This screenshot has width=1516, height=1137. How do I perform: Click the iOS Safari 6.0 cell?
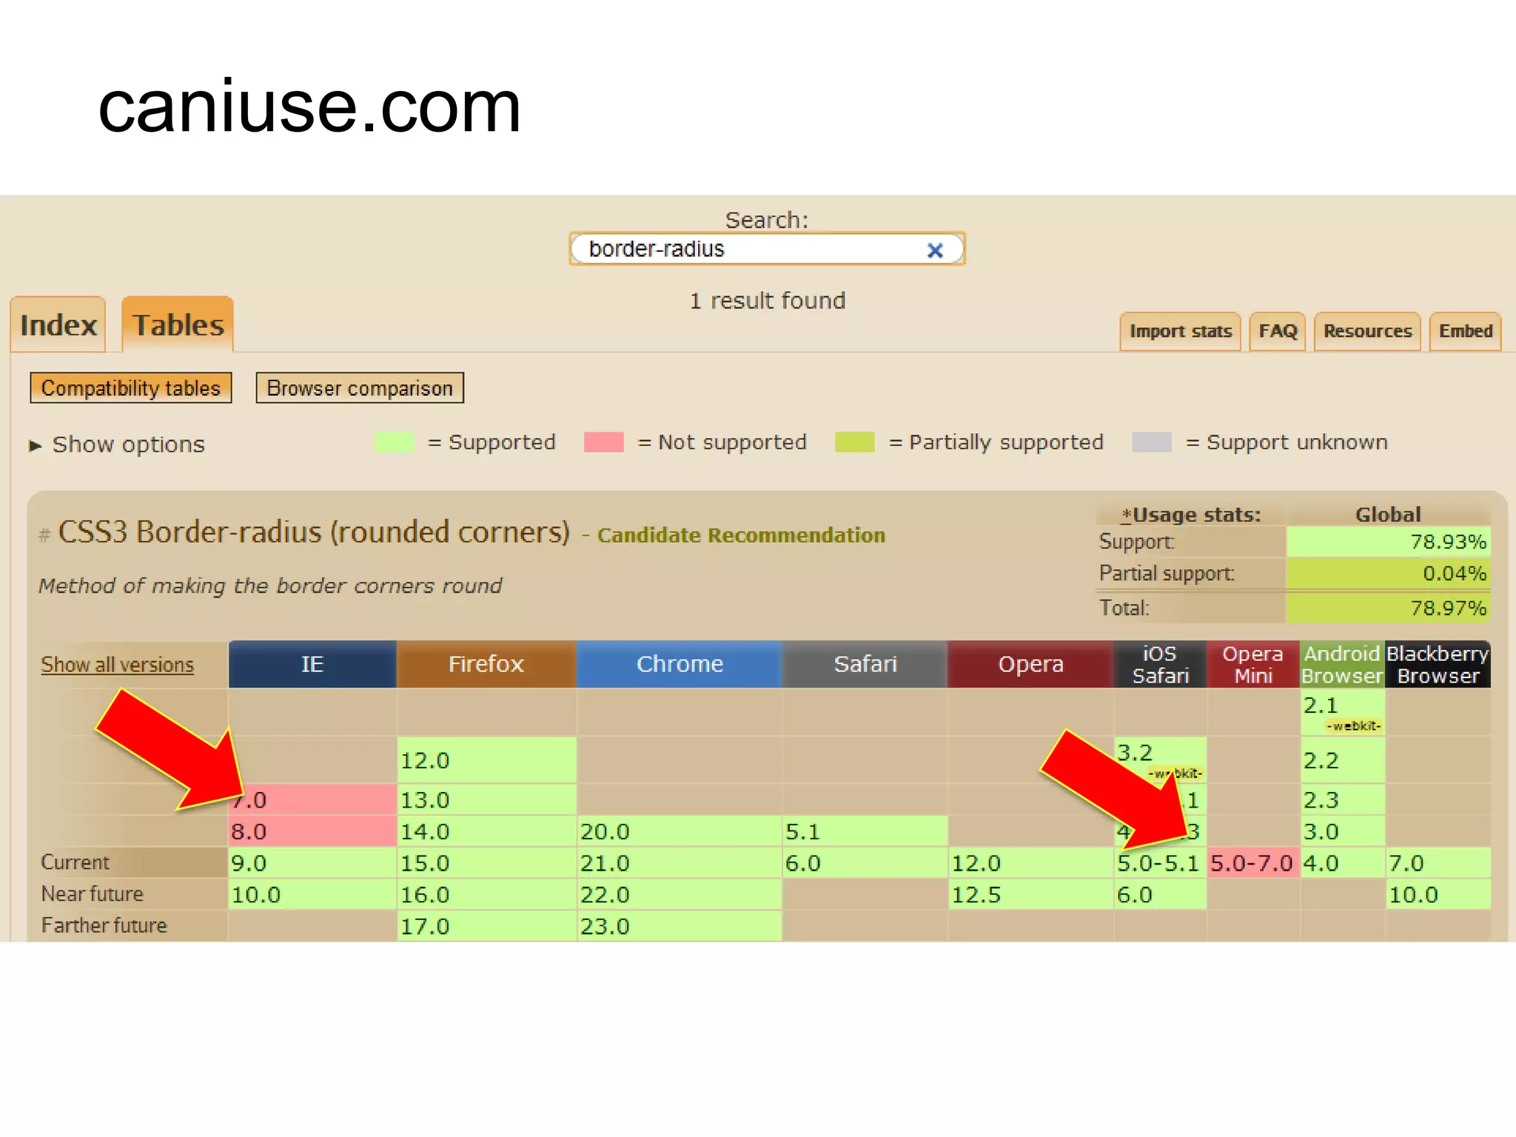coord(1160,895)
